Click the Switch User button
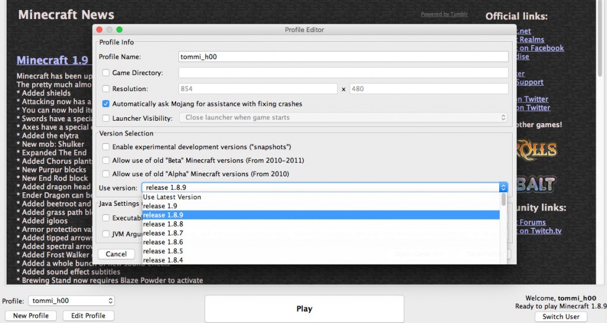This screenshot has height=323, width=607. click(x=561, y=316)
